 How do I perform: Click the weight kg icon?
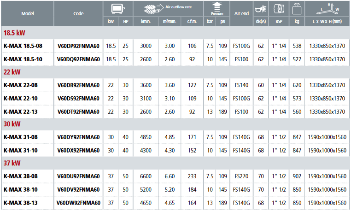point(297,9)
